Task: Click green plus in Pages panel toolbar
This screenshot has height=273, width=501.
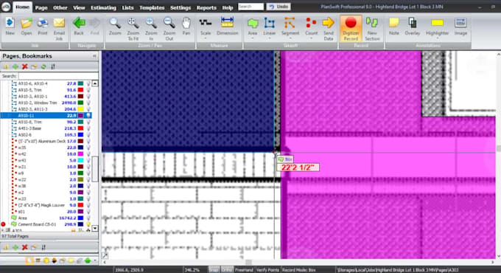Action: [15, 66]
